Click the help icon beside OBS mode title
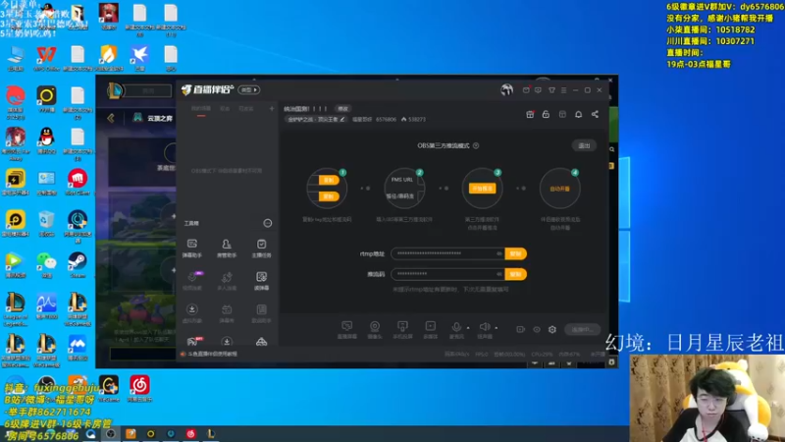The height and width of the screenshot is (442, 785). 476,145
